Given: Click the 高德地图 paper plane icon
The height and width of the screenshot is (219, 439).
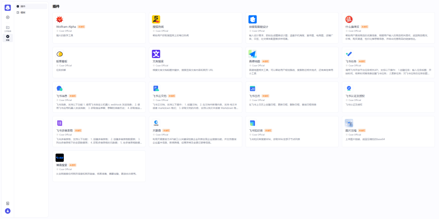Looking at the screenshot, I should click(x=252, y=54).
